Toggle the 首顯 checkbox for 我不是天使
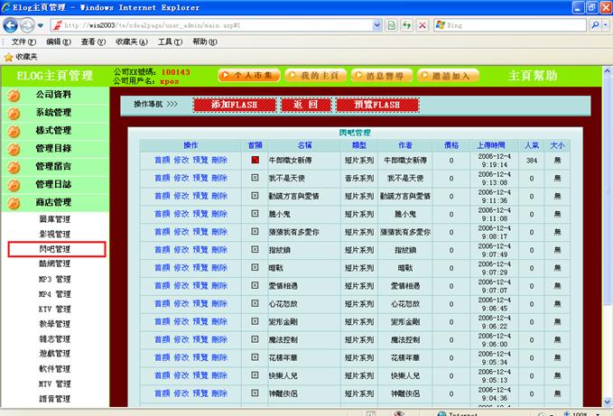 tap(255, 178)
